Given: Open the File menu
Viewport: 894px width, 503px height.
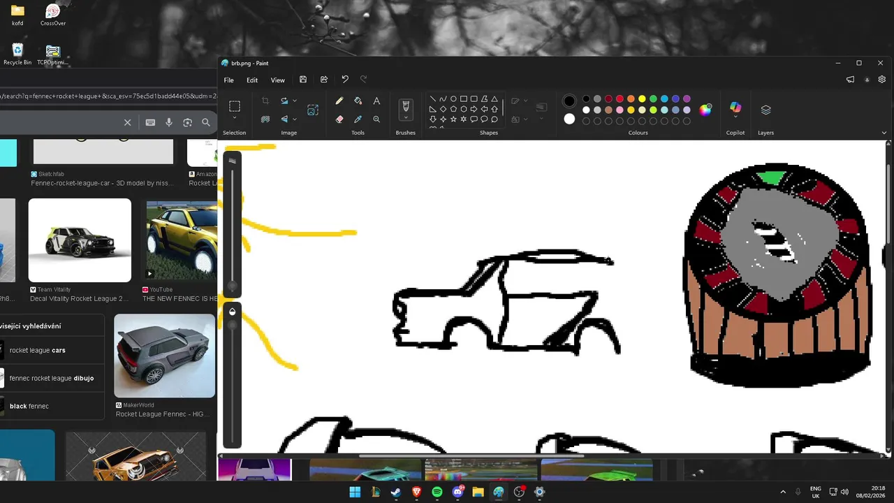Looking at the screenshot, I should point(228,80).
